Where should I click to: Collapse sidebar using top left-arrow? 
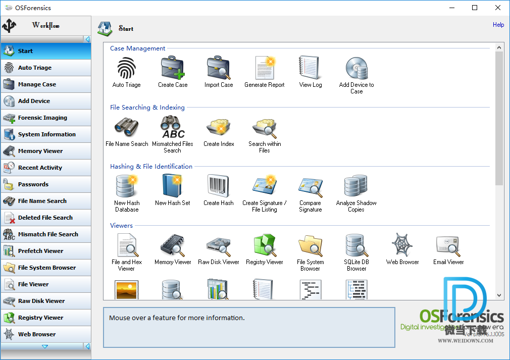coord(87,39)
